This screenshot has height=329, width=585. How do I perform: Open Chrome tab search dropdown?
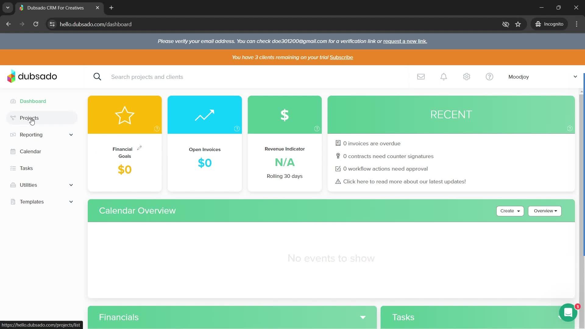tap(8, 8)
